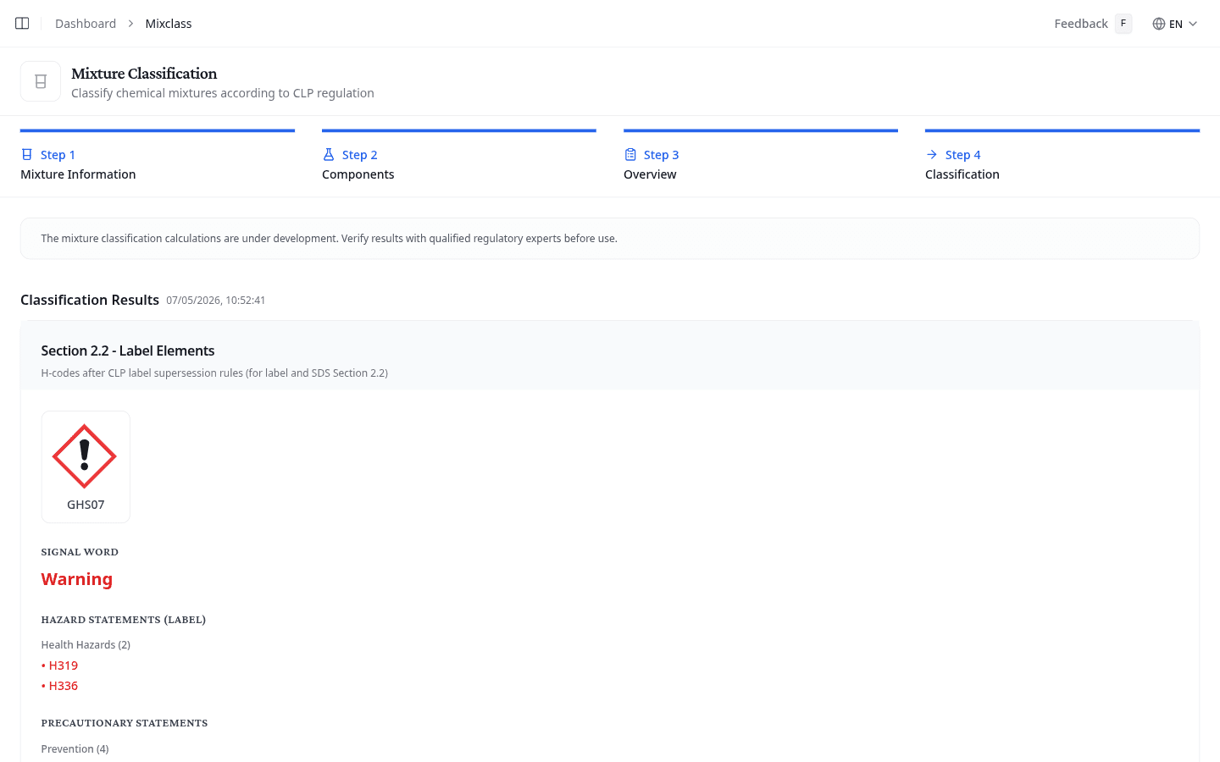Image resolution: width=1220 pixels, height=762 pixels.
Task: Click the Mixture Classification title
Action: coord(144,74)
